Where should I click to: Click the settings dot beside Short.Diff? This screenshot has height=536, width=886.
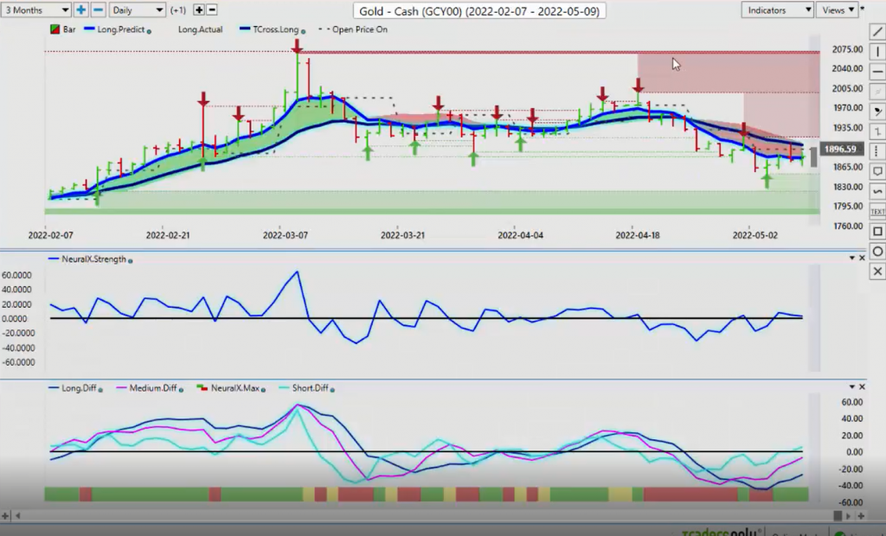point(332,390)
